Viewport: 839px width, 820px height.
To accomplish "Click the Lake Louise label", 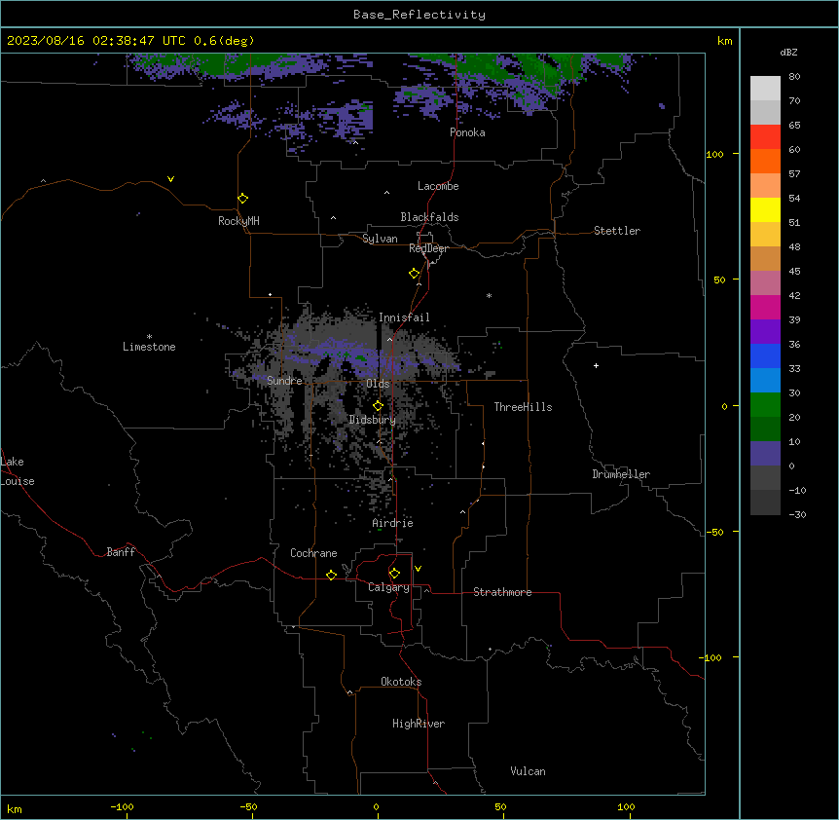I will [18, 471].
